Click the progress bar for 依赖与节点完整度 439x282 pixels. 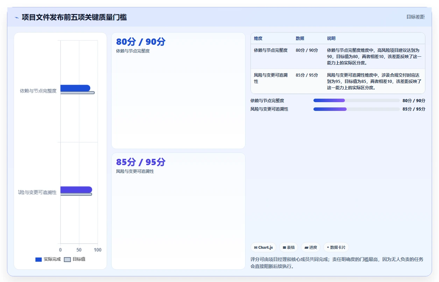356,100
